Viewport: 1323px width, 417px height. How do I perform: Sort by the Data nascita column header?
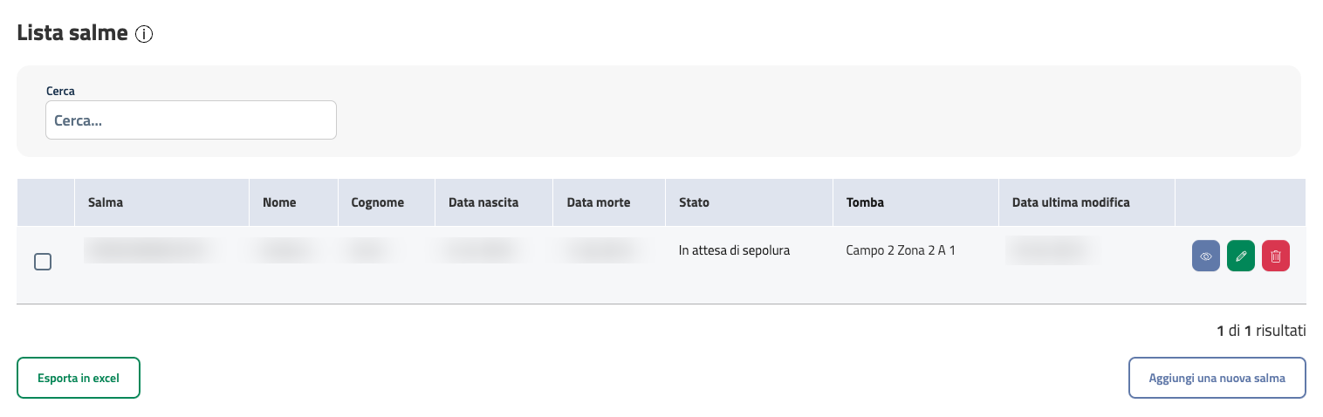tap(483, 202)
